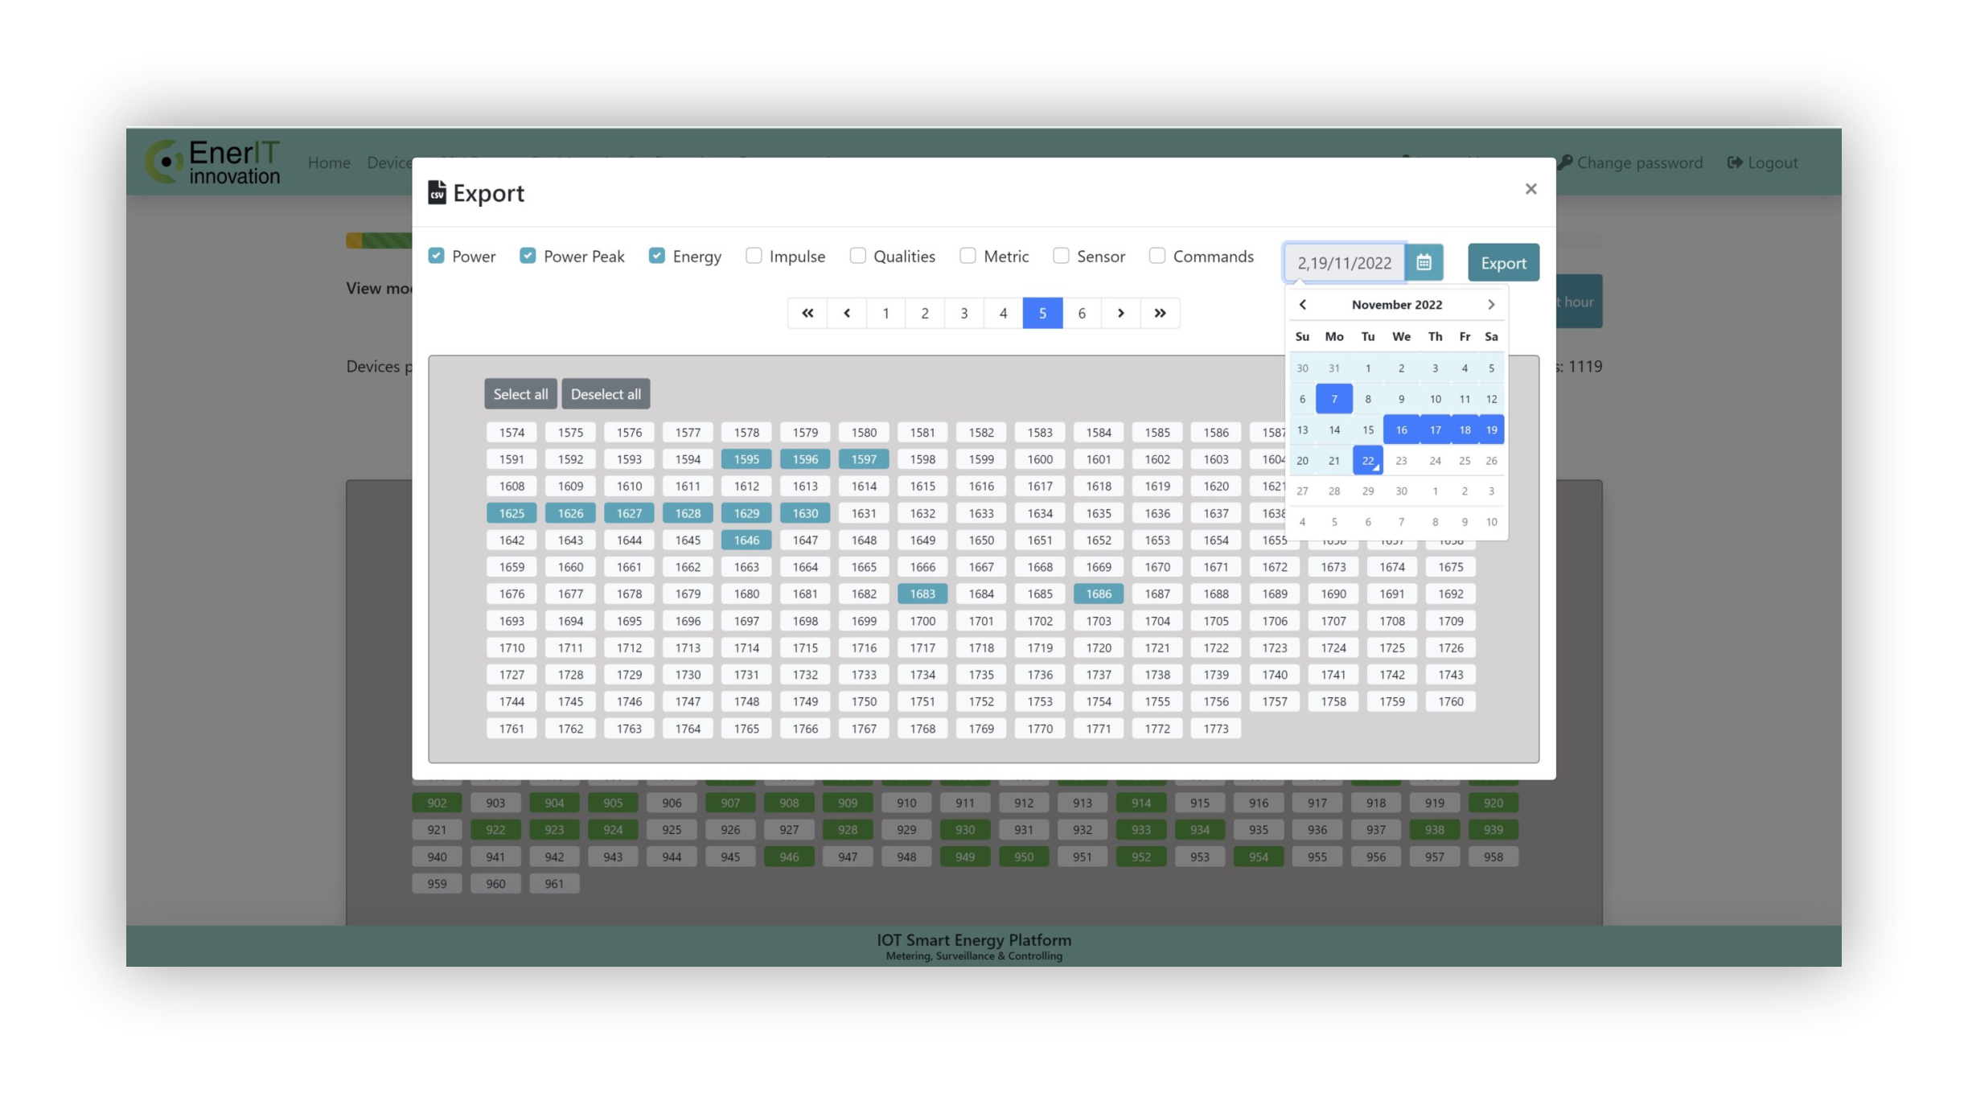
Task: Click Deselect all devices button
Action: tap(606, 394)
